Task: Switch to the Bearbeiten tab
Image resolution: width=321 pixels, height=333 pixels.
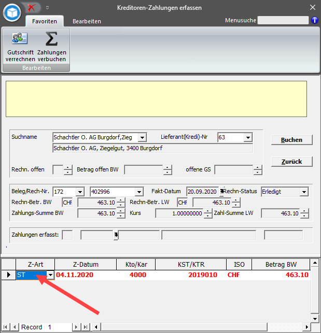Action: (87, 21)
